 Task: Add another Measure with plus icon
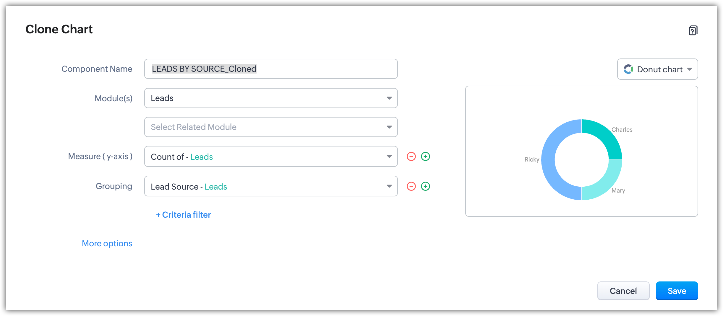(x=425, y=157)
